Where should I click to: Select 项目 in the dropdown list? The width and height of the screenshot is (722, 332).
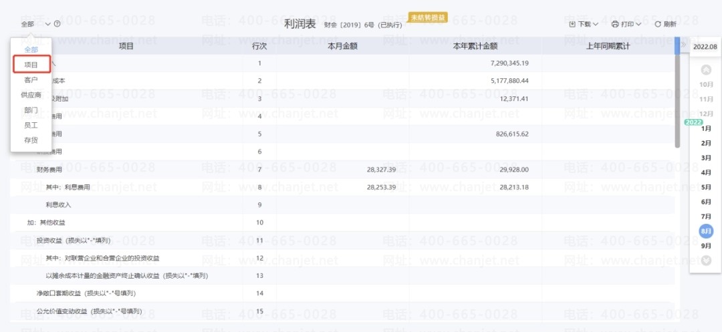pos(31,65)
